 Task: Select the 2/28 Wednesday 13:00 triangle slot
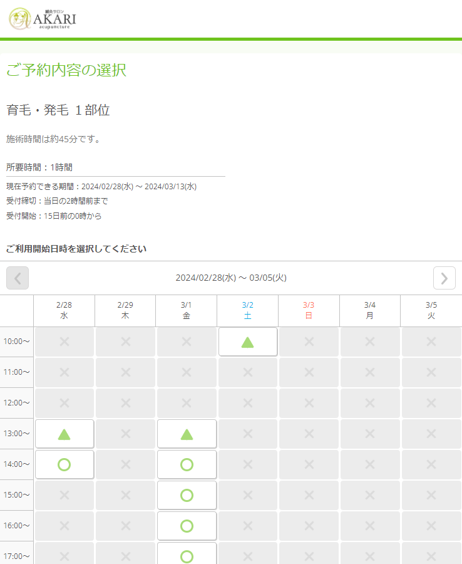click(x=64, y=434)
